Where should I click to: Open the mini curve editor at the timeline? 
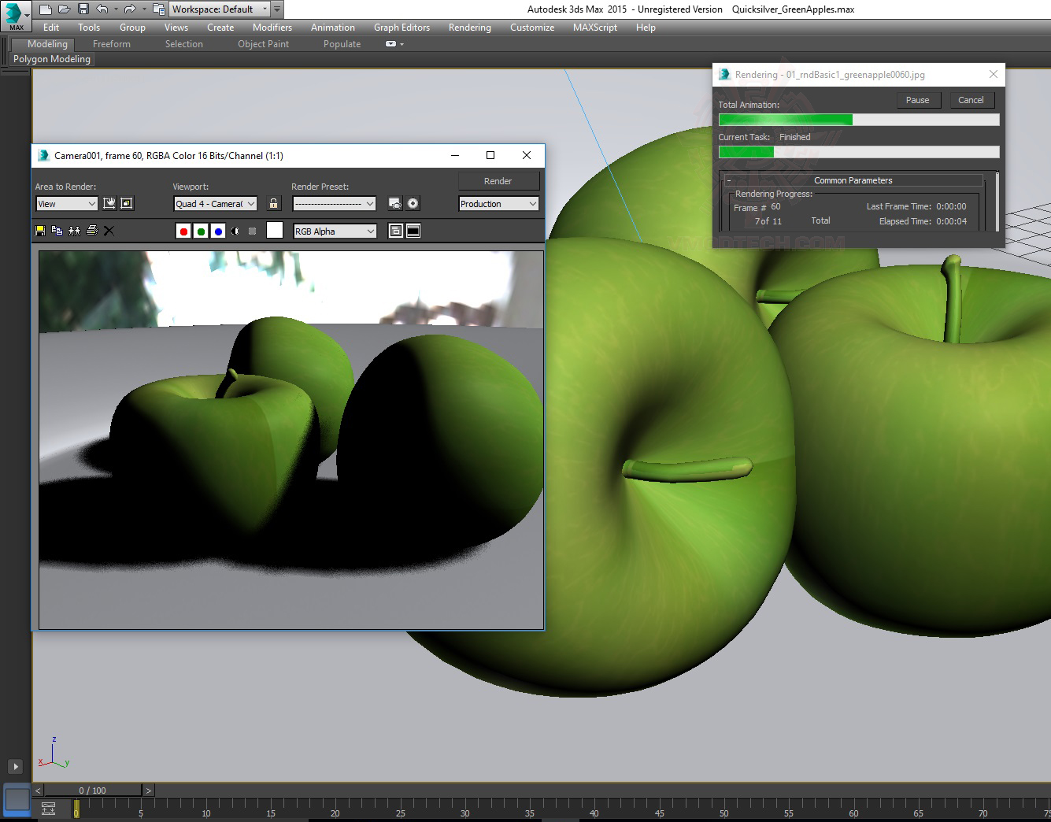pyautogui.click(x=48, y=809)
